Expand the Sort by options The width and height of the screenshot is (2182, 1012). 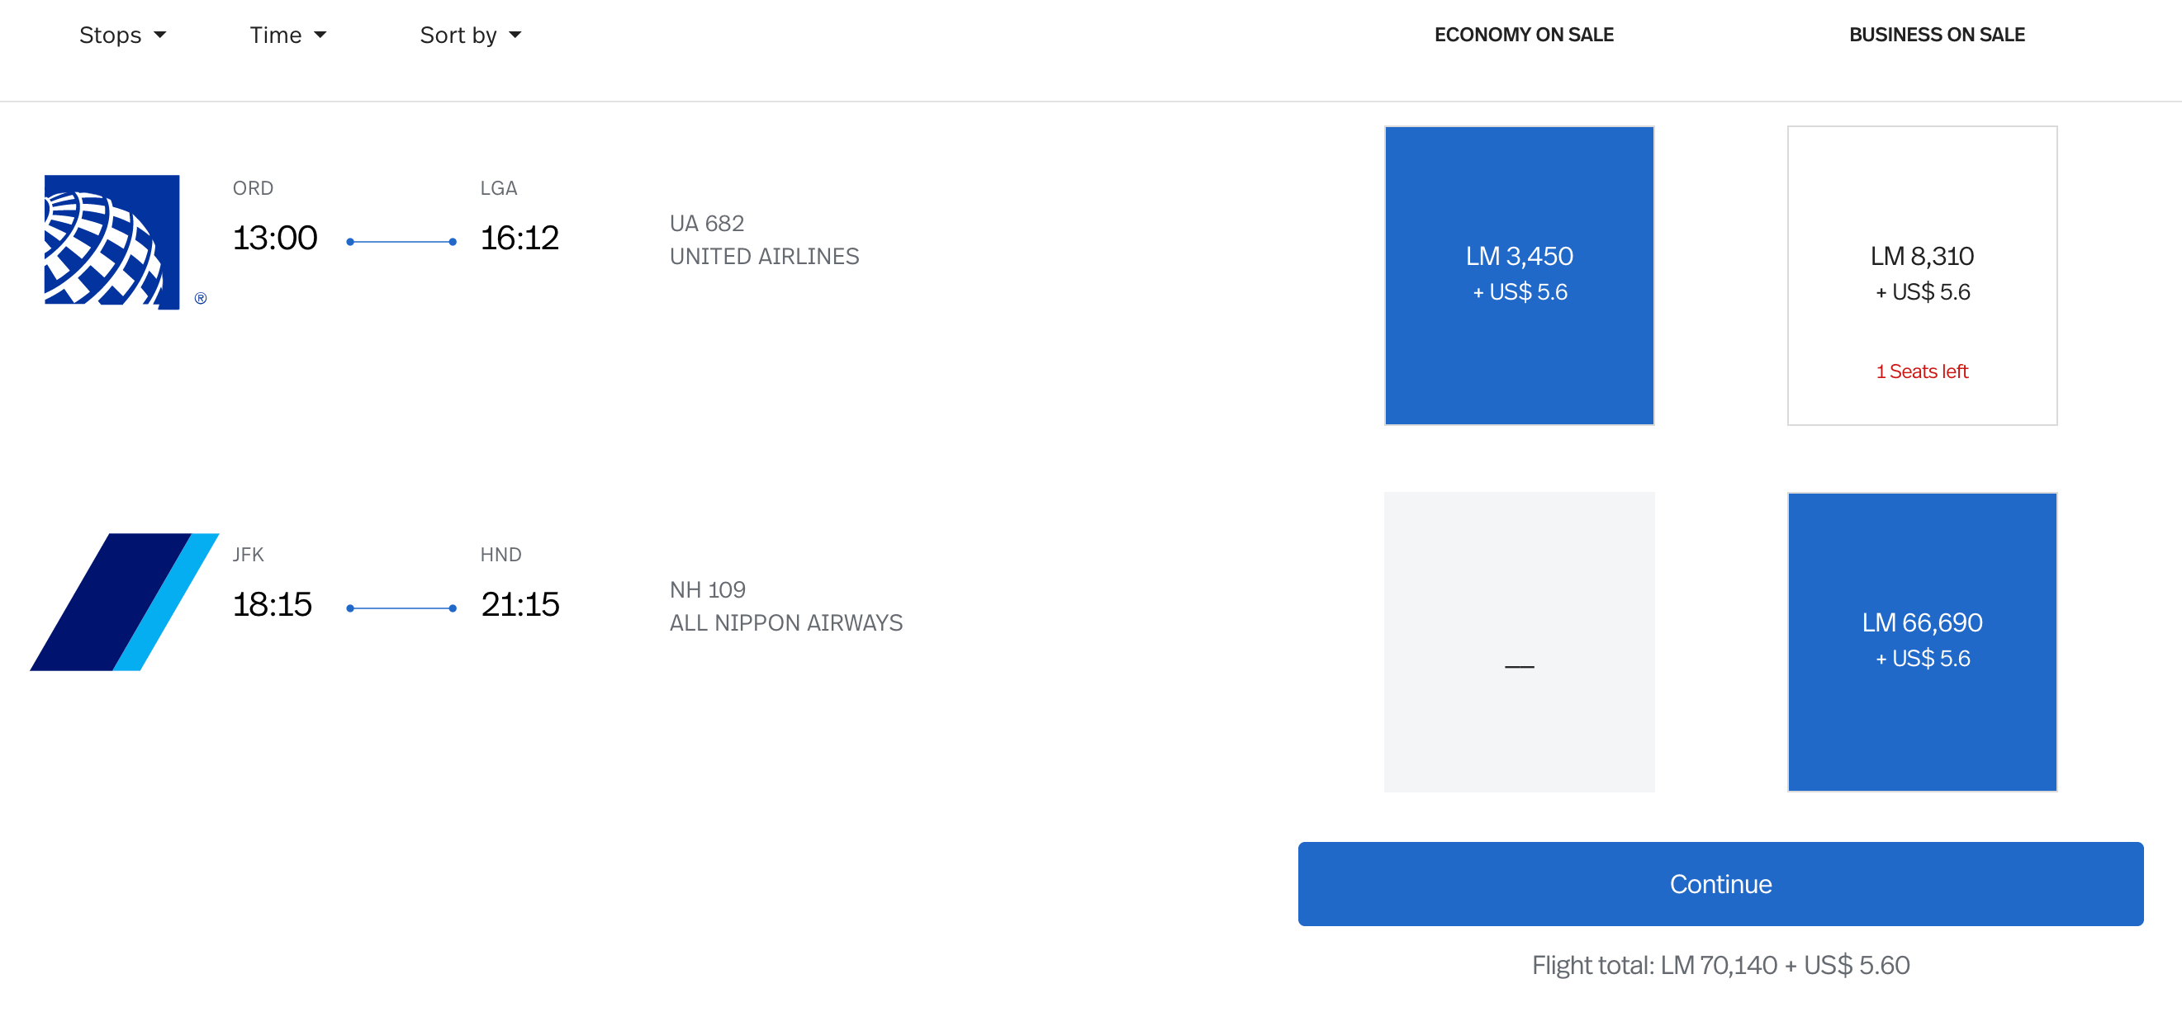(x=458, y=35)
